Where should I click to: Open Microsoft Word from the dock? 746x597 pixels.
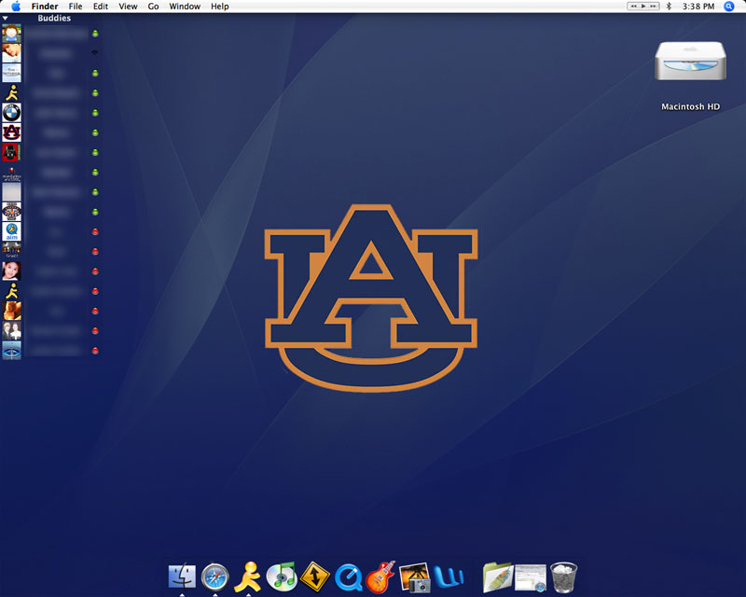(x=449, y=576)
